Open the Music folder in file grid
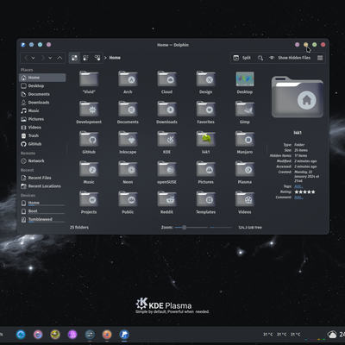 [89, 172]
